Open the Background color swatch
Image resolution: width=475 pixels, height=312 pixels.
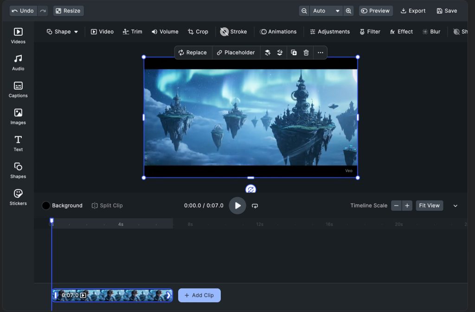point(46,205)
